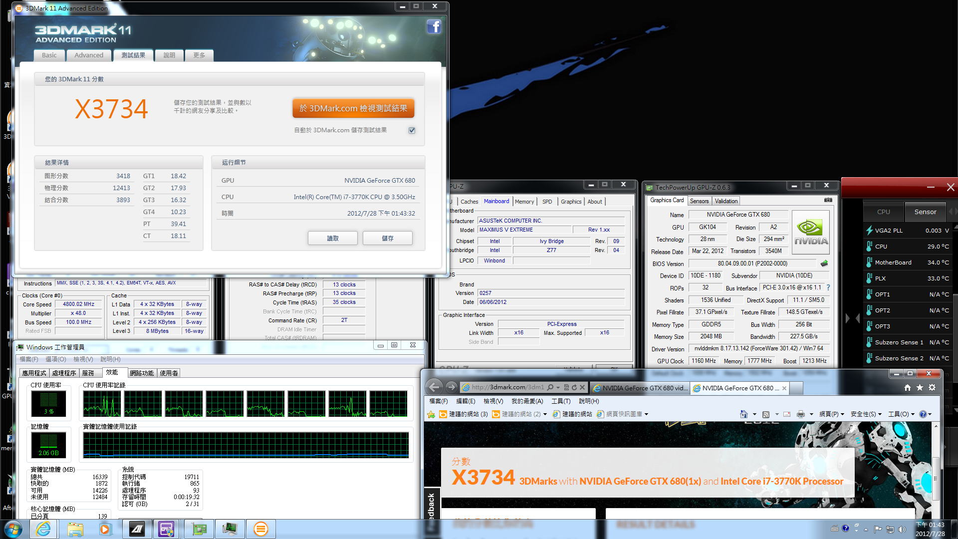Click the IE command bar print icon
Screen dimensions: 958x539
(x=800, y=414)
